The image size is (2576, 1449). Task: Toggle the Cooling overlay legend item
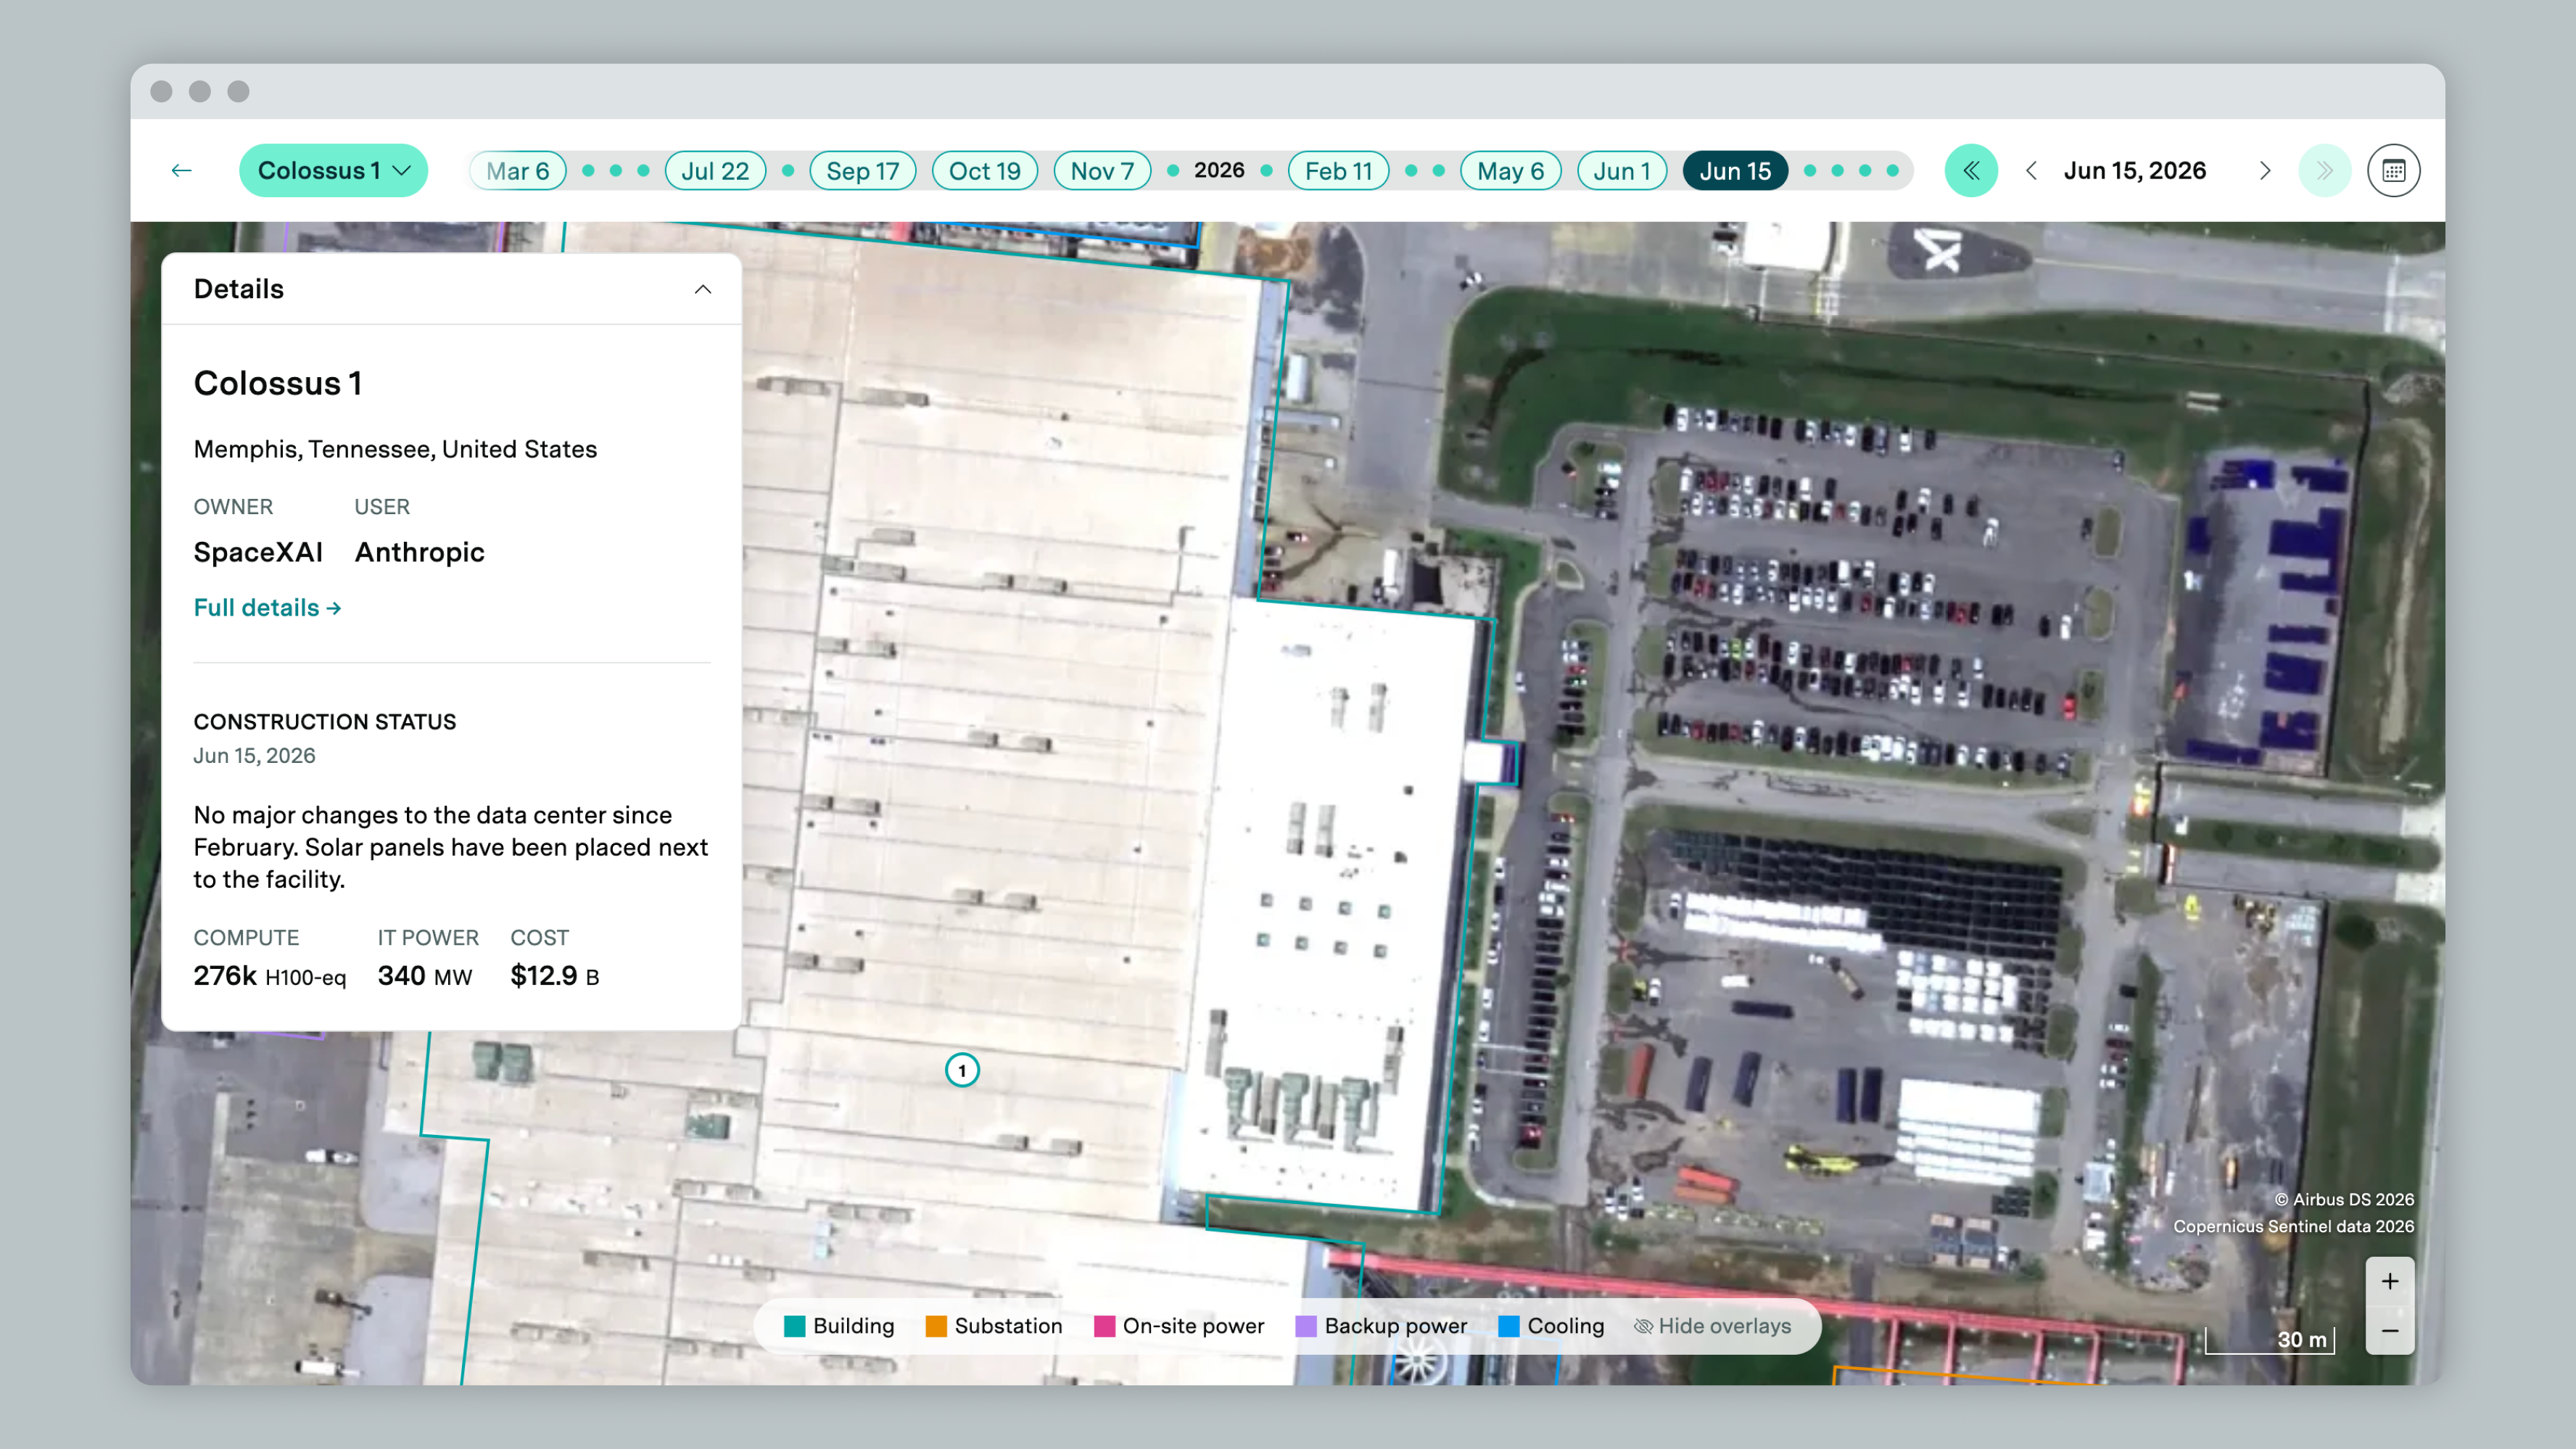[1551, 1326]
